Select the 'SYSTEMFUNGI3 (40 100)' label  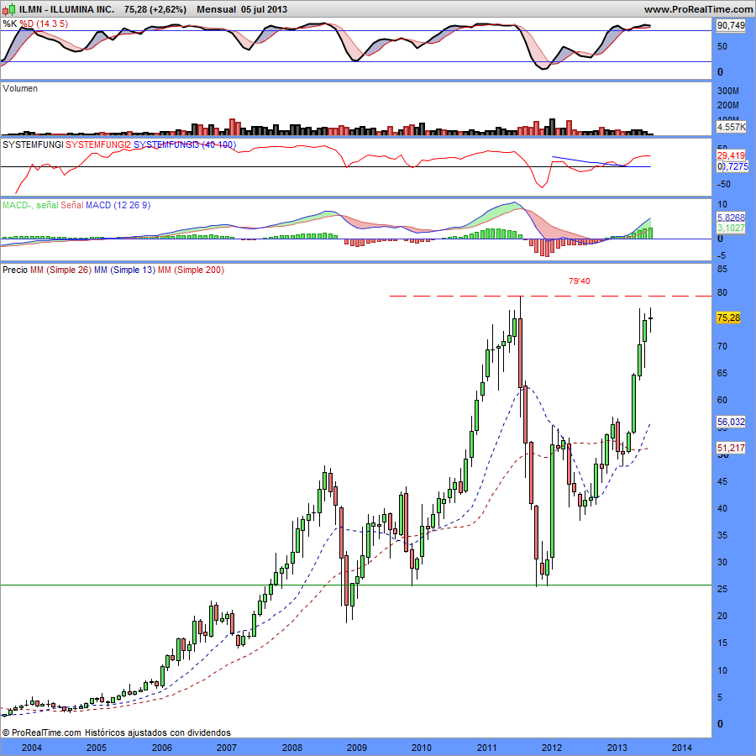click(185, 144)
